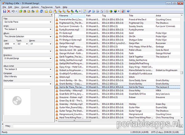Click into the Filter text field
The height and width of the screenshot is (135, 185).
(x=92, y=126)
